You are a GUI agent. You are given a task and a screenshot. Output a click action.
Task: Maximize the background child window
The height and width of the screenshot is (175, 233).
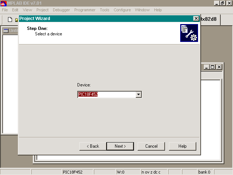(x=213, y=67)
